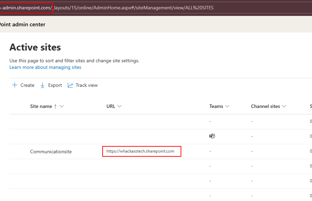
Task: Click the Teams icon in the table
Action: (212, 136)
